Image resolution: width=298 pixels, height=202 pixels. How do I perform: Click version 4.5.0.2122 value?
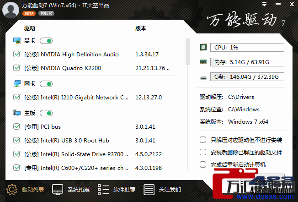(149, 154)
